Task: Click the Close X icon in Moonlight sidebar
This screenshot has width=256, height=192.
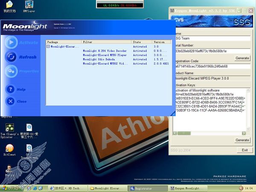Action: tap(10, 101)
